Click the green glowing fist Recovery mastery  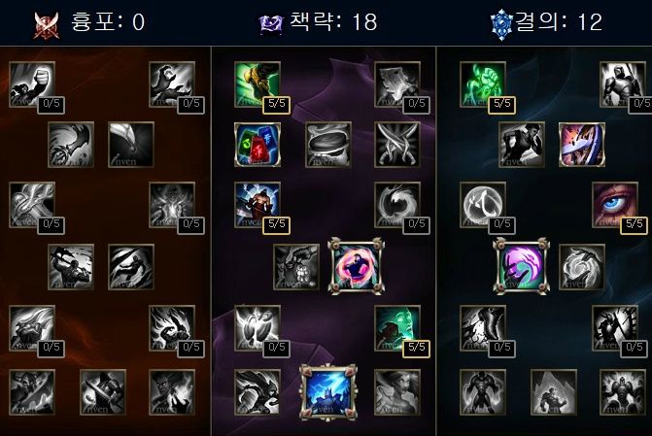pyautogui.click(x=483, y=84)
